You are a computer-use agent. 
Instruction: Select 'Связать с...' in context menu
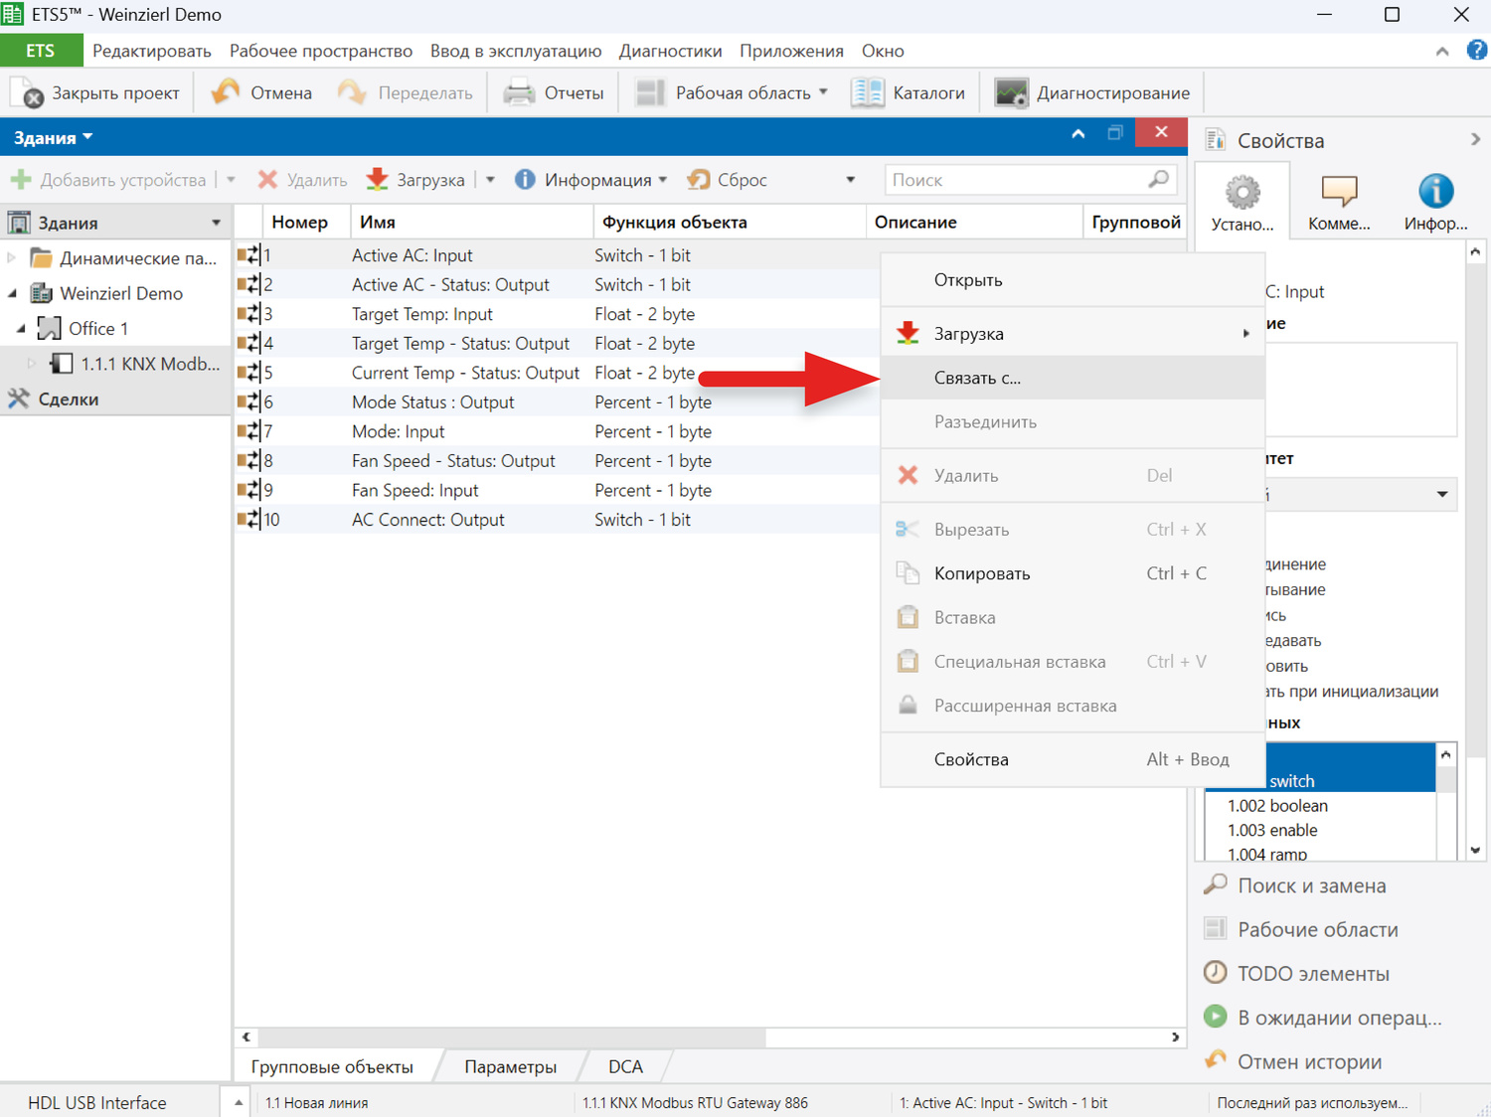977,378
